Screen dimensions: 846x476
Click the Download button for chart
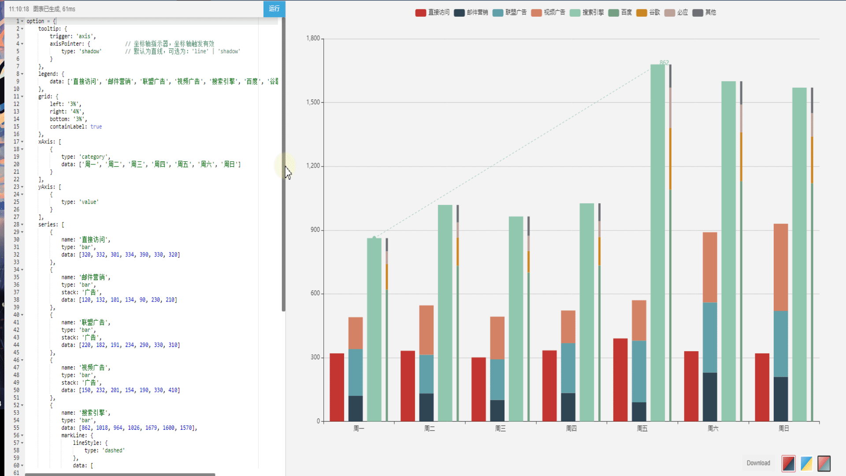[758, 463]
